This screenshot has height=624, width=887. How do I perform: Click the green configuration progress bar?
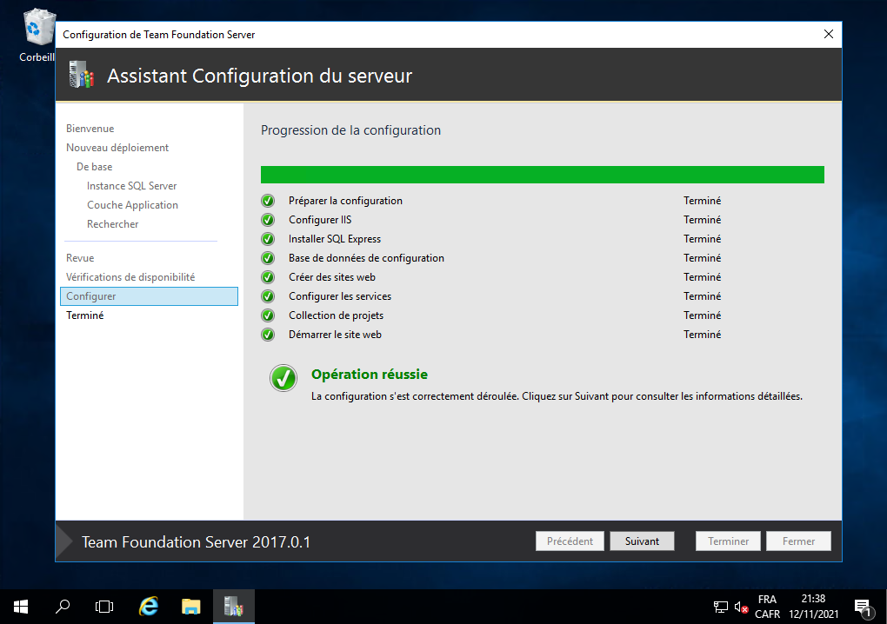(542, 175)
